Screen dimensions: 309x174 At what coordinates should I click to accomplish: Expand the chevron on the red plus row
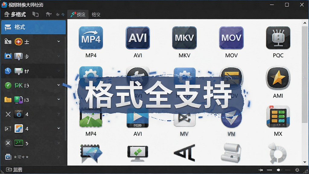59,41
